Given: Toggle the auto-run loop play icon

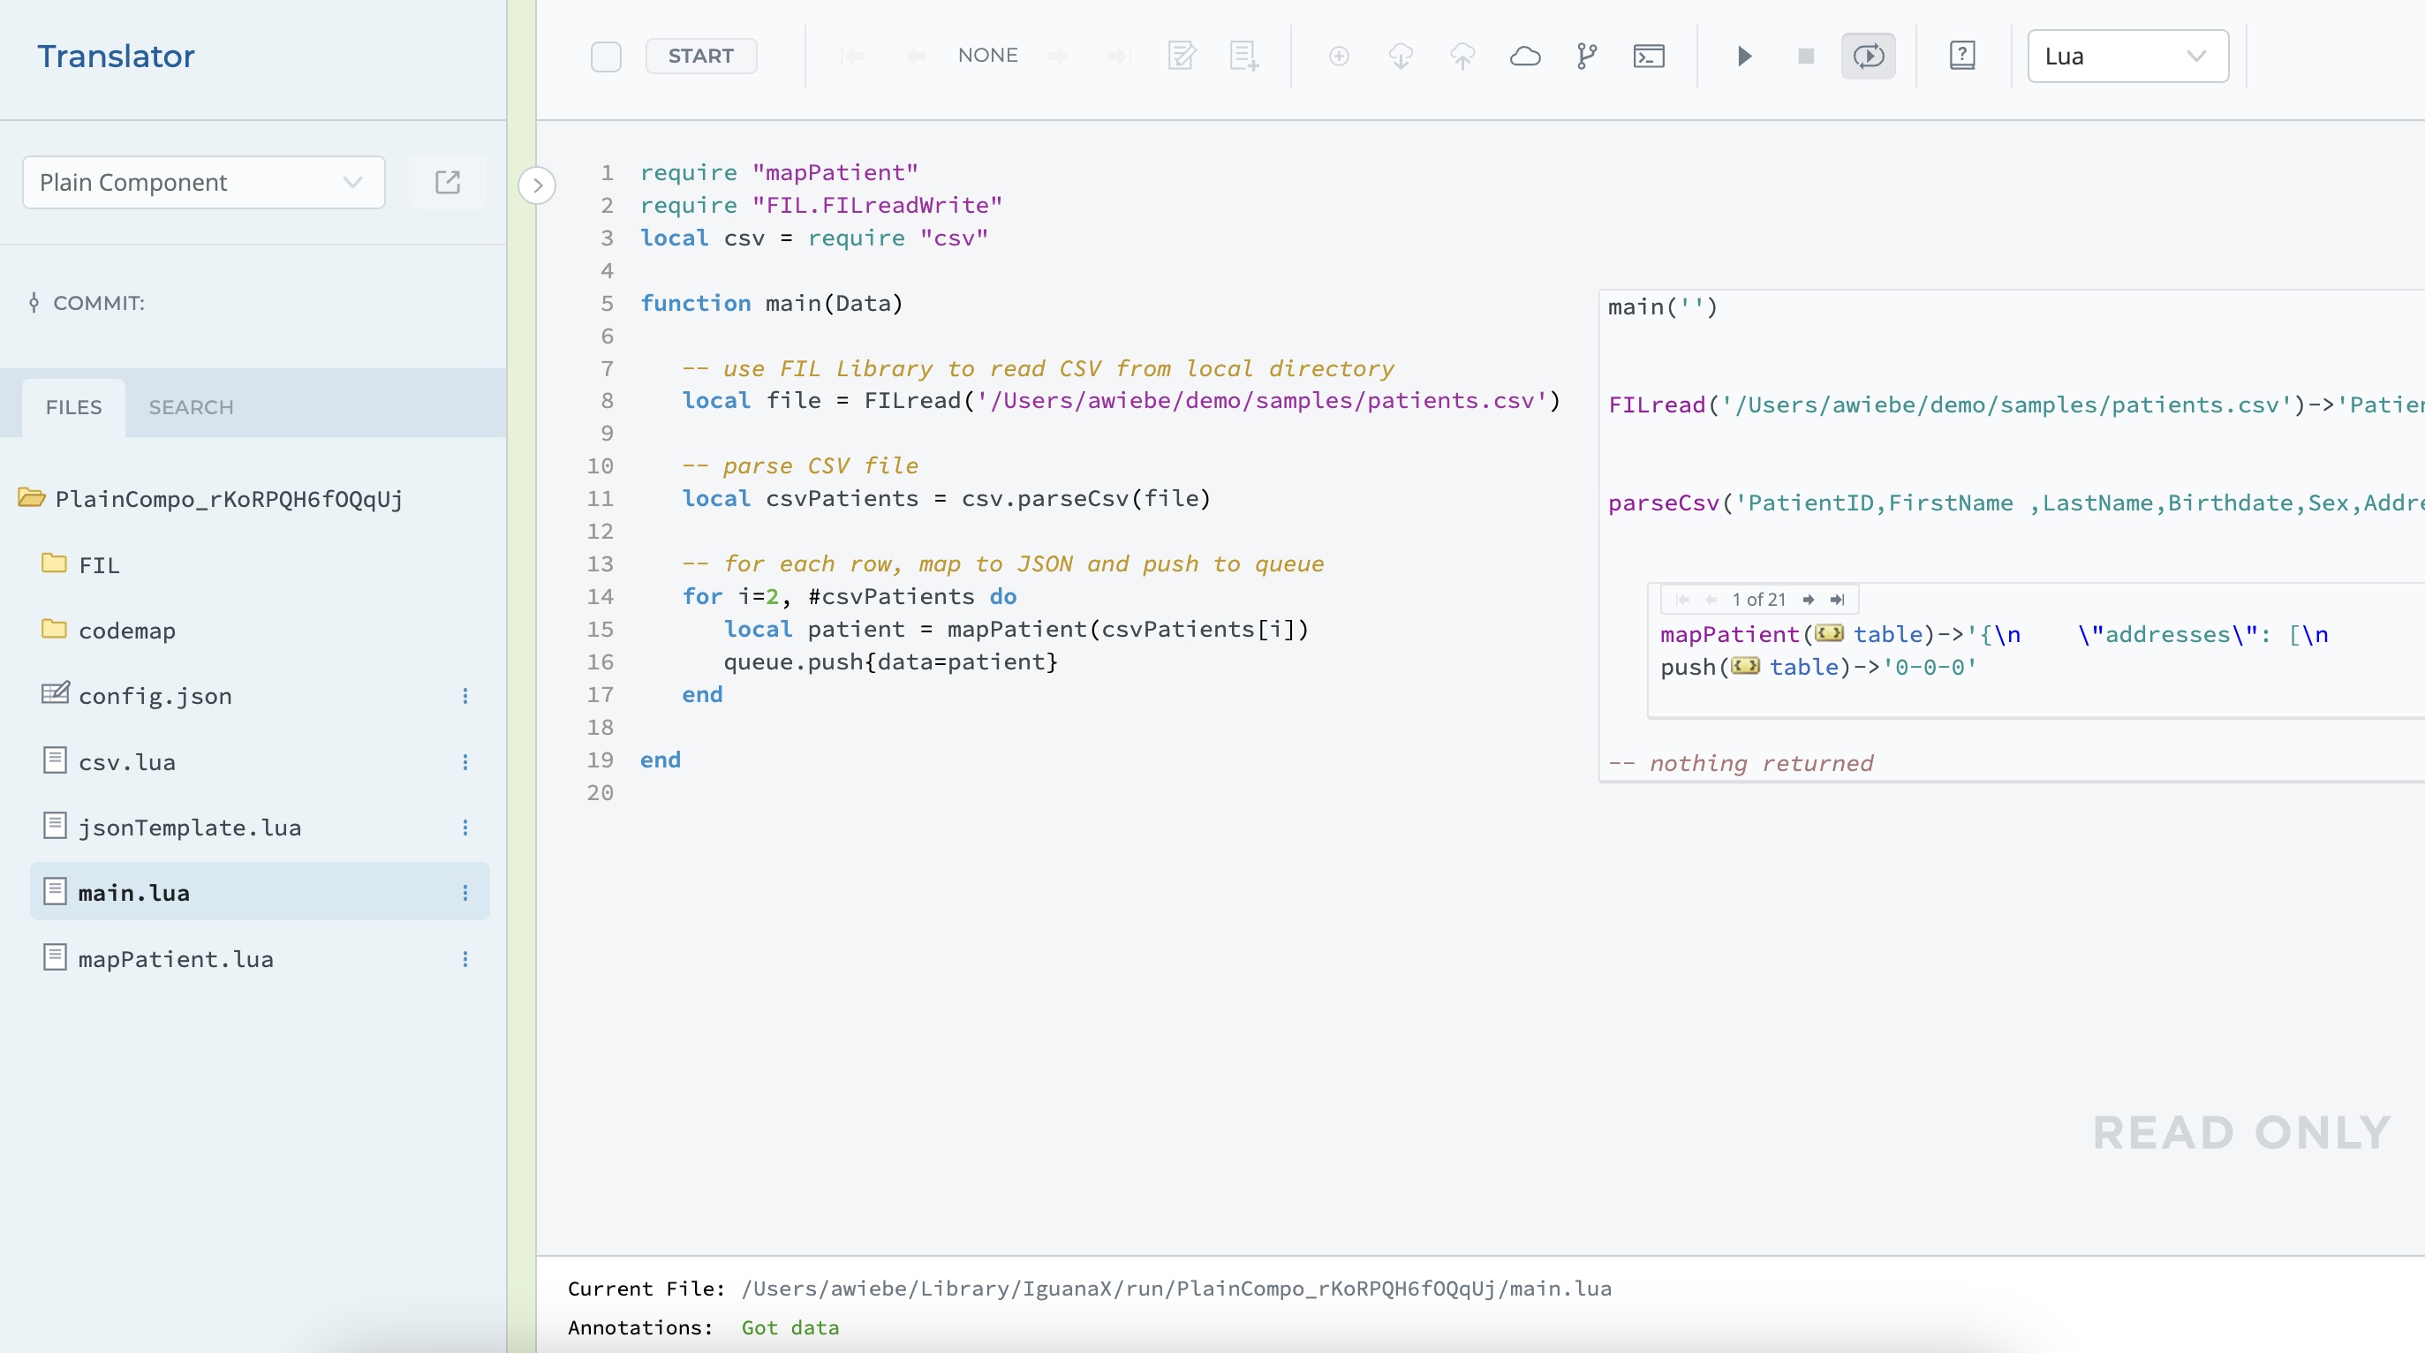Looking at the screenshot, I should click(1868, 57).
